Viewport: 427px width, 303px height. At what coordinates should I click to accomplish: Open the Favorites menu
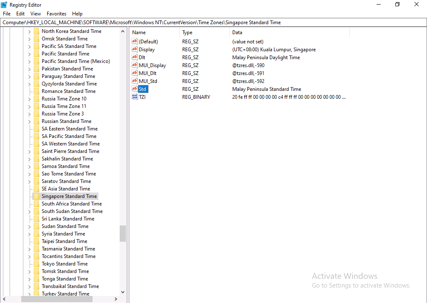tap(56, 13)
